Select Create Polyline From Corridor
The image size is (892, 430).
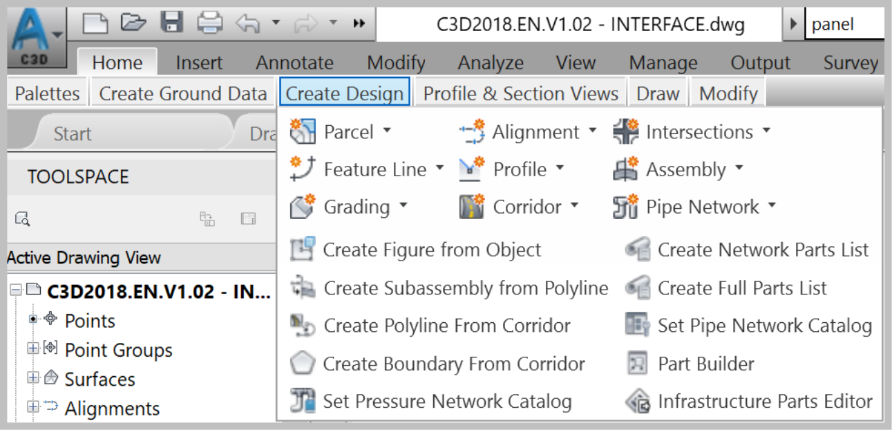430,326
